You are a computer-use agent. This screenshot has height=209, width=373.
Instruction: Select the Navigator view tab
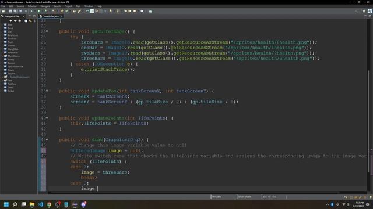pos(11,16)
